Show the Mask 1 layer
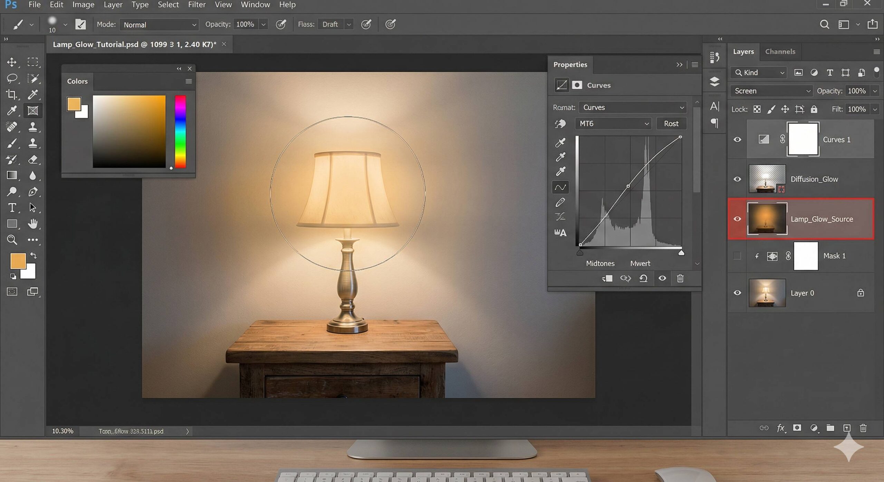 (x=737, y=256)
